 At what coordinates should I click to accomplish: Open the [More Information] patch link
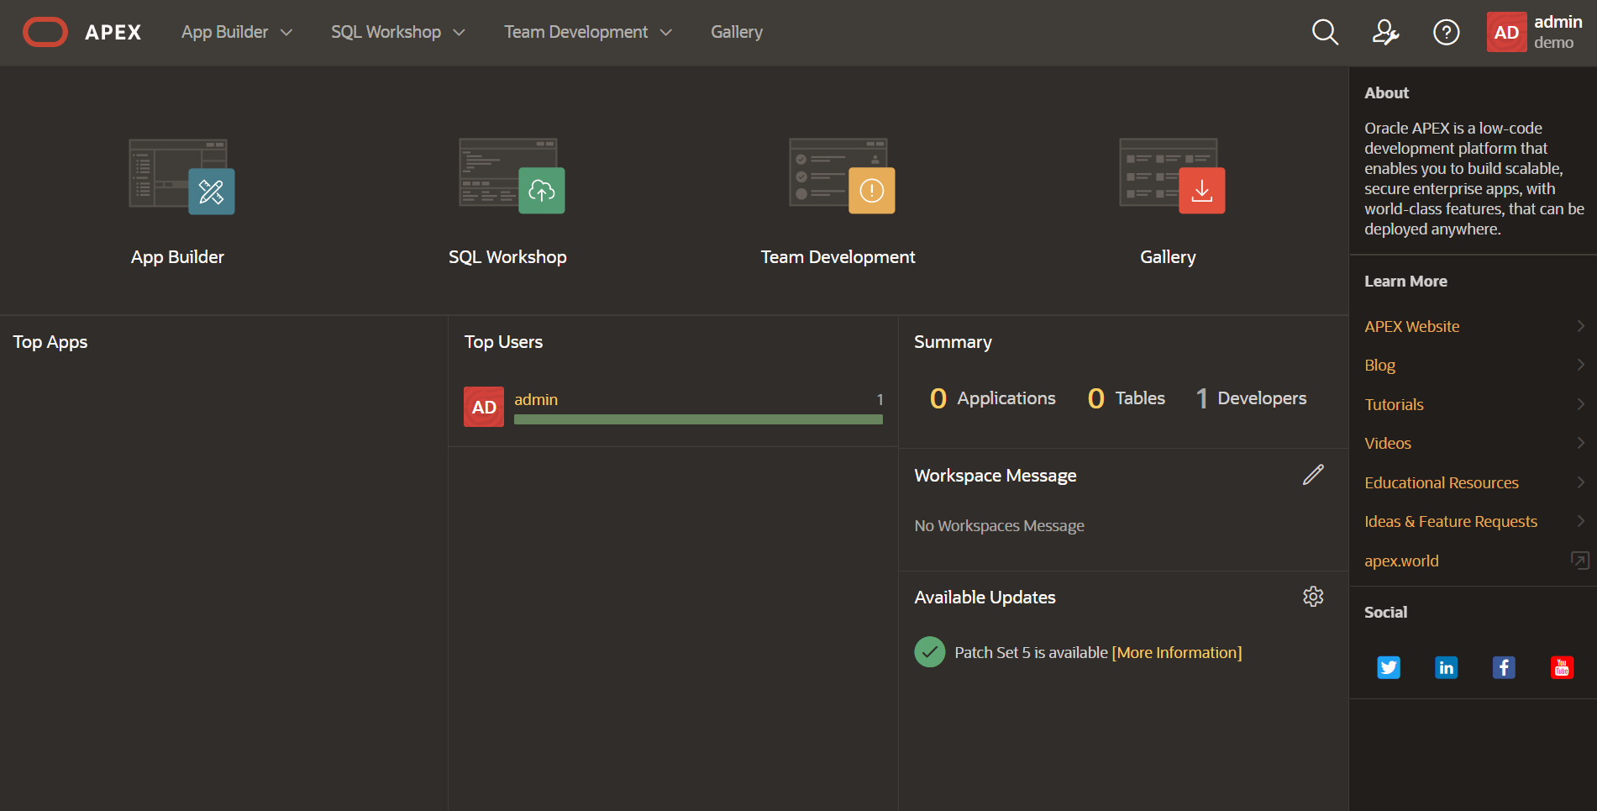click(1176, 652)
